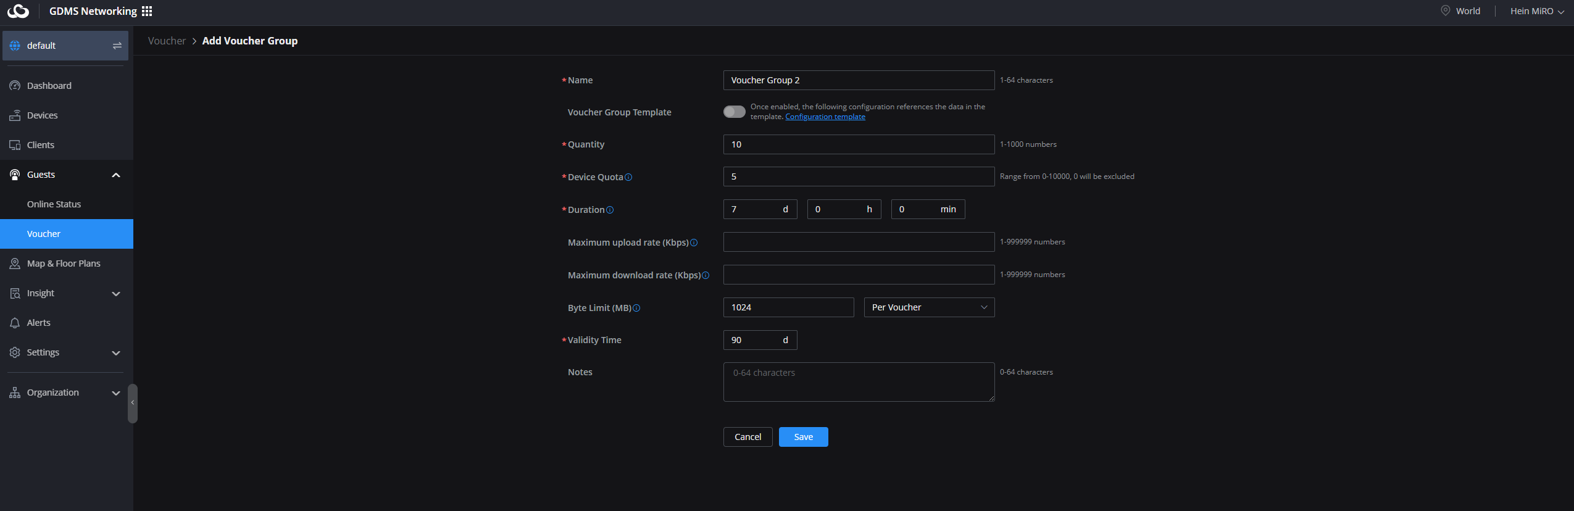Screen dimensions: 1574x511
Task: Enable the Voucher Group Template toggle
Action: (734, 112)
